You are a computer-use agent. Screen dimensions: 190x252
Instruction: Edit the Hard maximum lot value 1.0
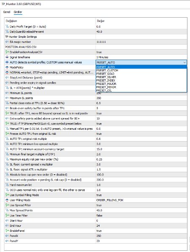pos(99,185)
